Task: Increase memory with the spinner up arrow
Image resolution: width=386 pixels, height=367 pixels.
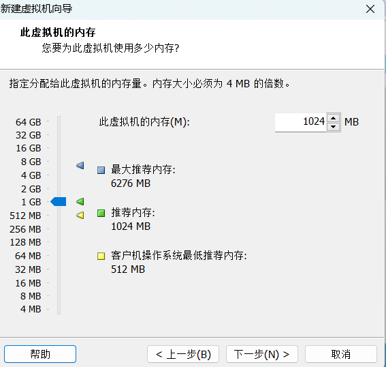Action: coord(334,118)
